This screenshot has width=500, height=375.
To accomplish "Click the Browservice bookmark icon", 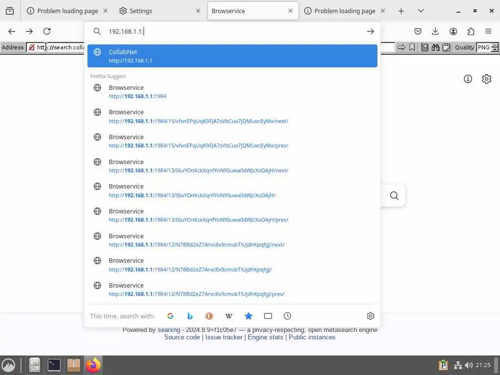I will [412, 47].
